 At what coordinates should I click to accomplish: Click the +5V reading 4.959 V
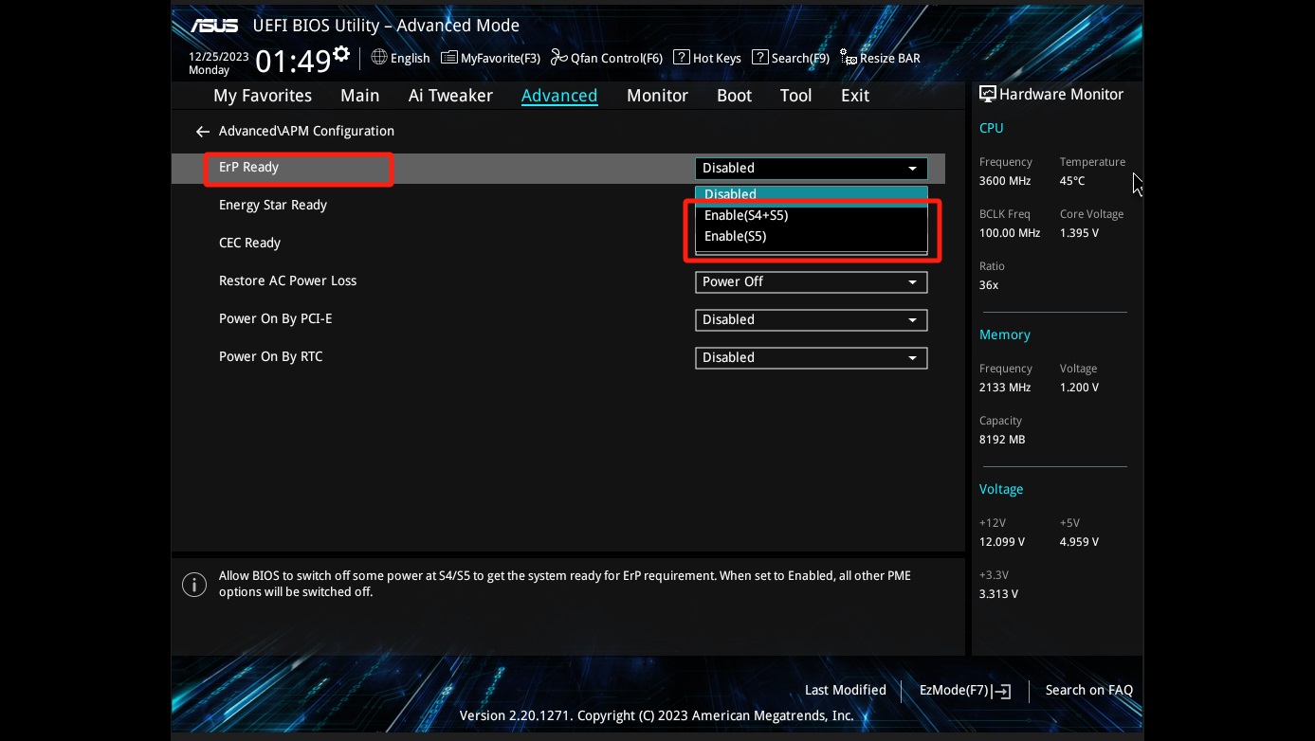tap(1080, 541)
